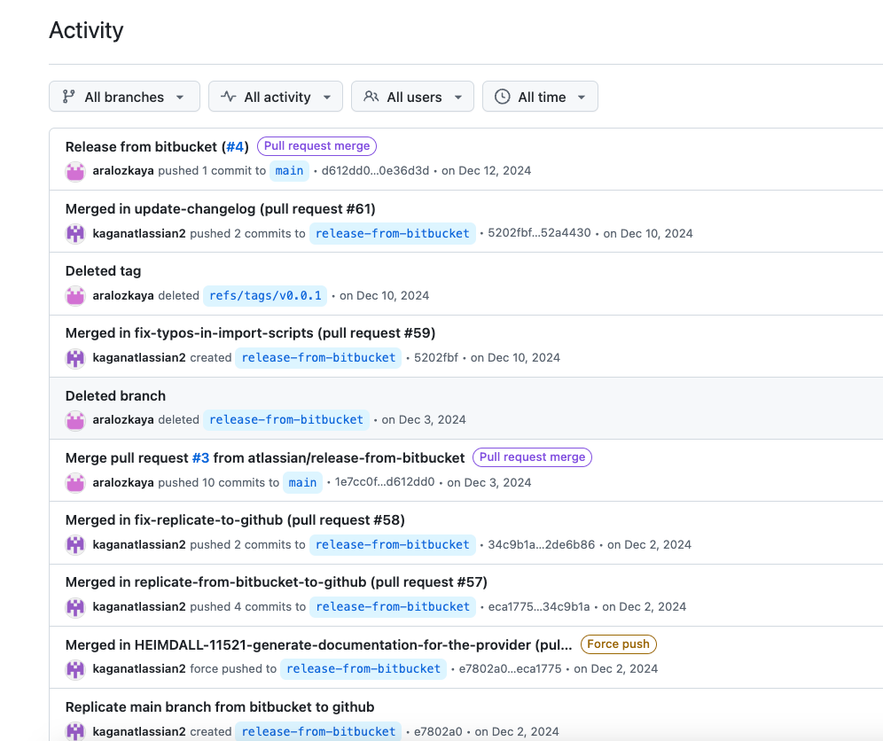Select the refs/tags/v0.0.1 tag chip
The height and width of the screenshot is (741, 883).
(x=263, y=295)
